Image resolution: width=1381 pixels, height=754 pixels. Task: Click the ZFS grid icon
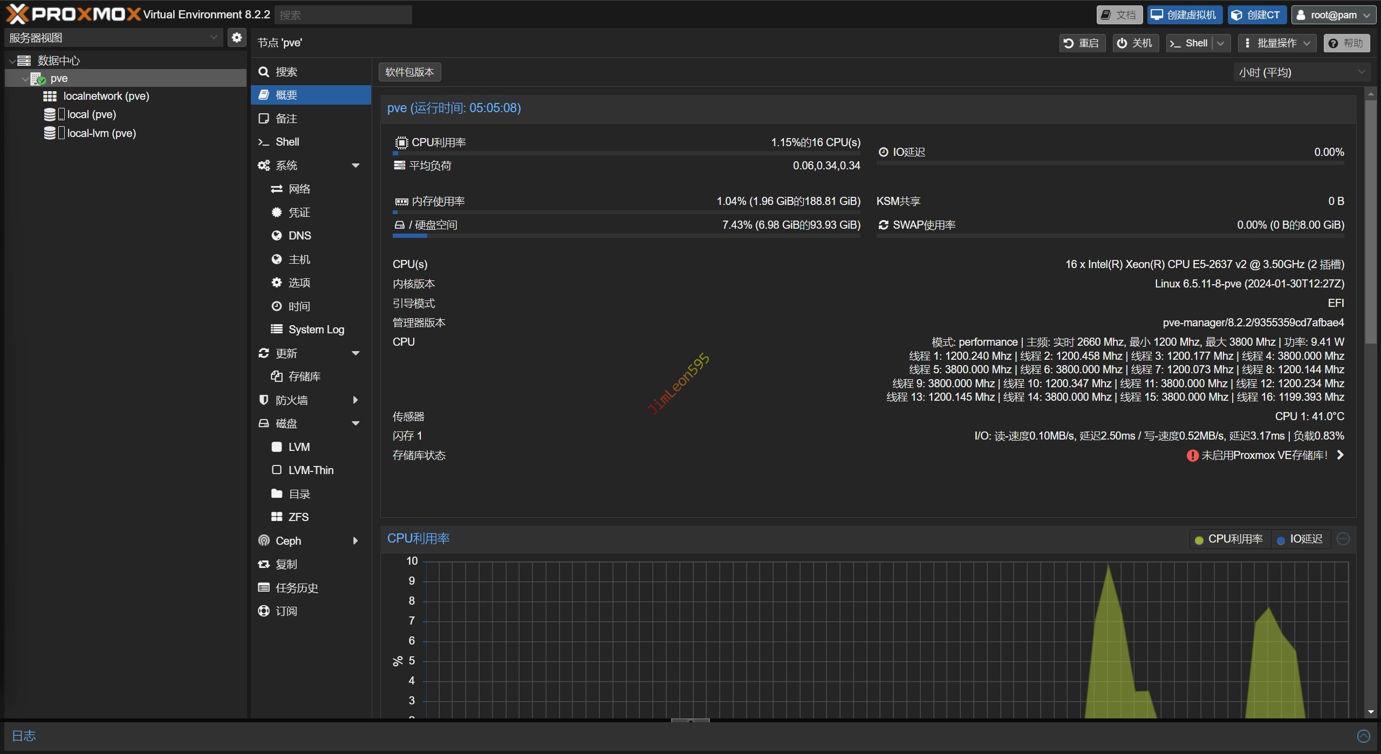[277, 517]
